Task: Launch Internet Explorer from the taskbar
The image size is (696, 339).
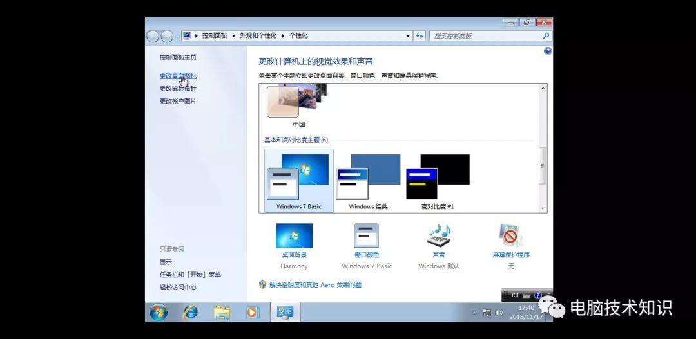Action: [x=190, y=313]
